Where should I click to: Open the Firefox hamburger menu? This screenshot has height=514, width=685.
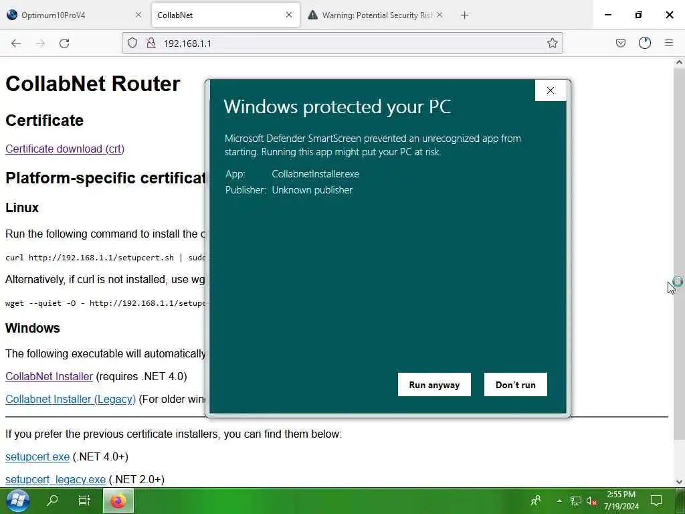[x=669, y=43]
